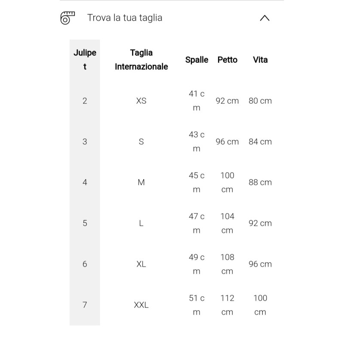Click the Vita column header
This screenshot has height=344, width=344.
tap(260, 60)
